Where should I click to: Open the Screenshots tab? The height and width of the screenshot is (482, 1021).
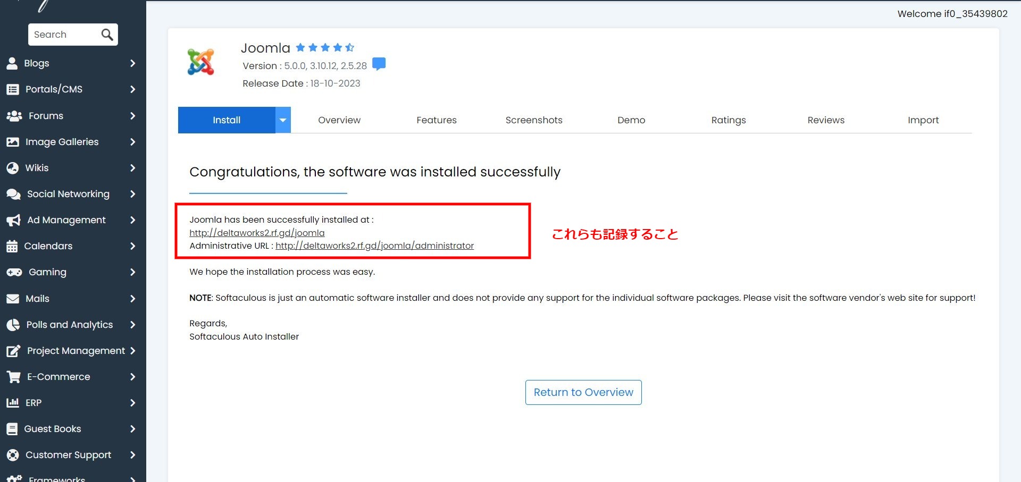coord(533,120)
